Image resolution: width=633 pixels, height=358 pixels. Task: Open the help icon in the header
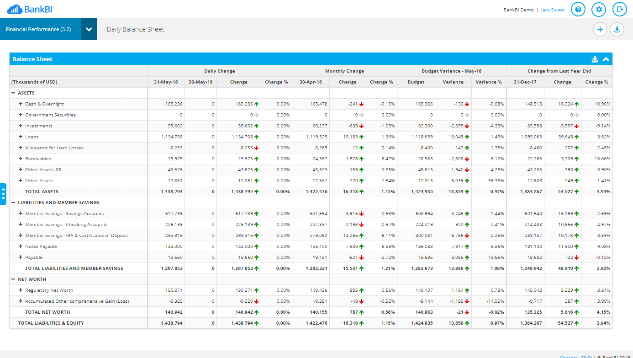tap(578, 9)
